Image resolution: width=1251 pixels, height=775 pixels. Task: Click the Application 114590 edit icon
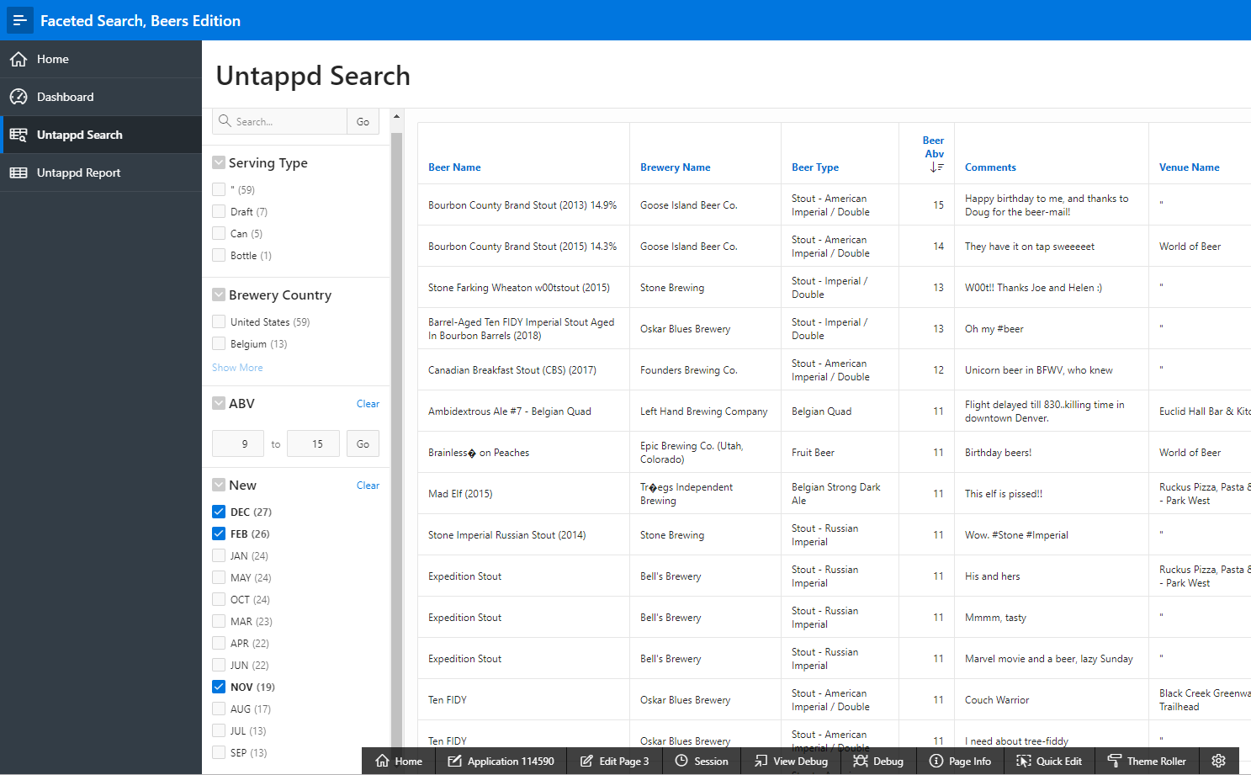pyautogui.click(x=455, y=761)
